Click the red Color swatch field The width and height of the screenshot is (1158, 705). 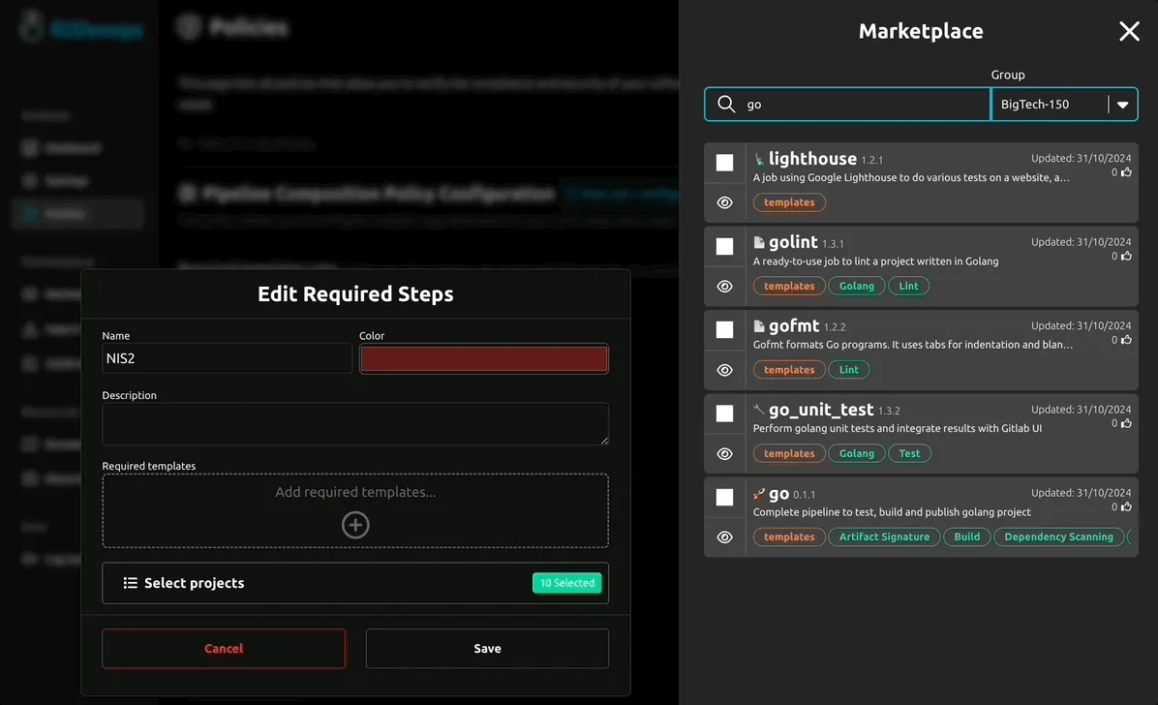click(x=484, y=357)
